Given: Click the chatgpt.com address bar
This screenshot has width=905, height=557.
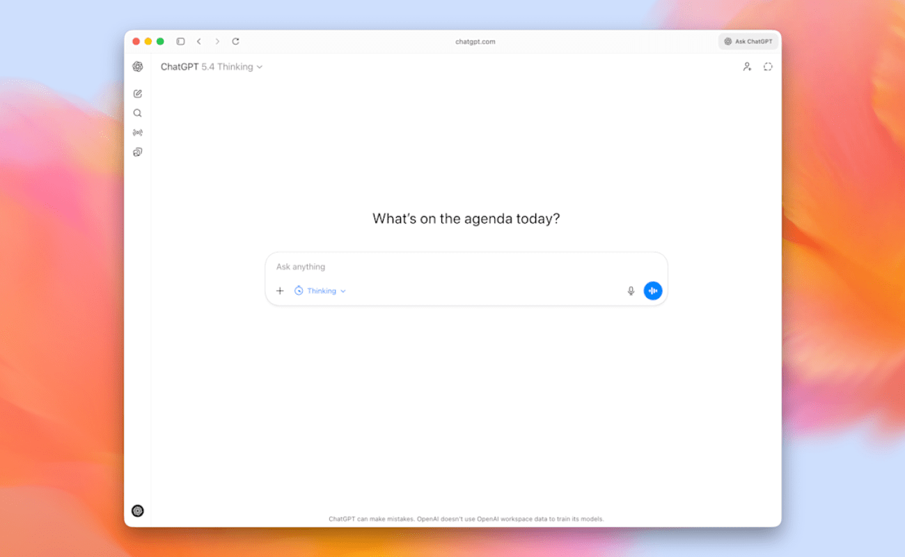Looking at the screenshot, I should click(475, 42).
